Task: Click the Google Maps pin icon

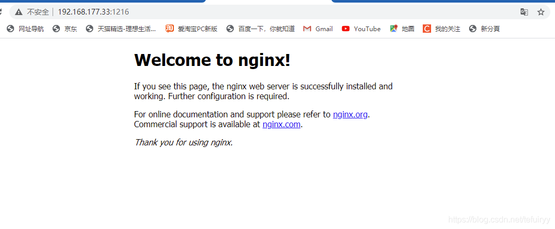Action: tap(394, 29)
